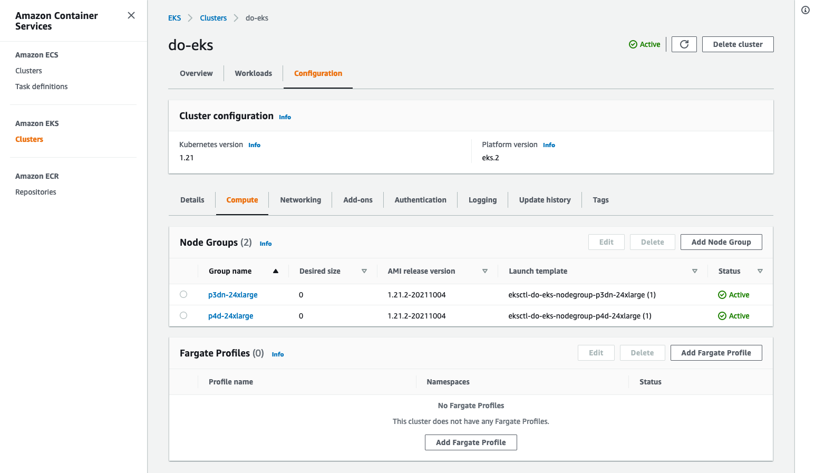Screen dimensions: 815x473
Task: Click the Launch template column header text
Action: tap(538, 271)
